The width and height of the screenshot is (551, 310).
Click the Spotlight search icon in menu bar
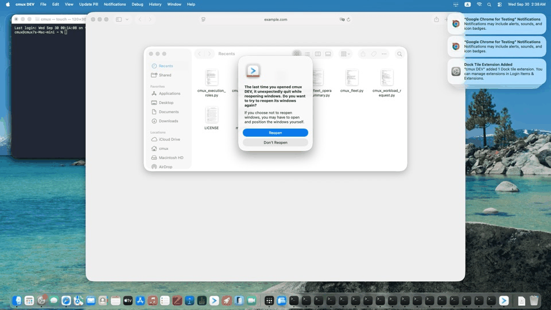click(489, 4)
